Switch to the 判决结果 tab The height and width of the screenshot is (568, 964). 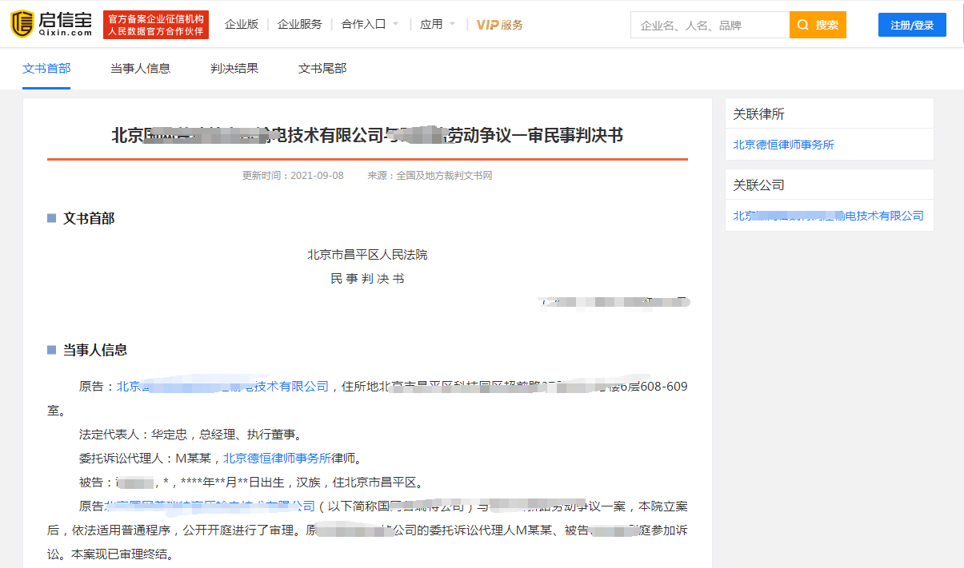(x=234, y=68)
